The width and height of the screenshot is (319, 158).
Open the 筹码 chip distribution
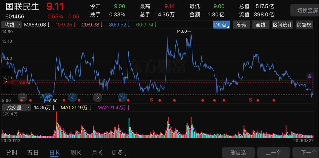click(x=241, y=25)
